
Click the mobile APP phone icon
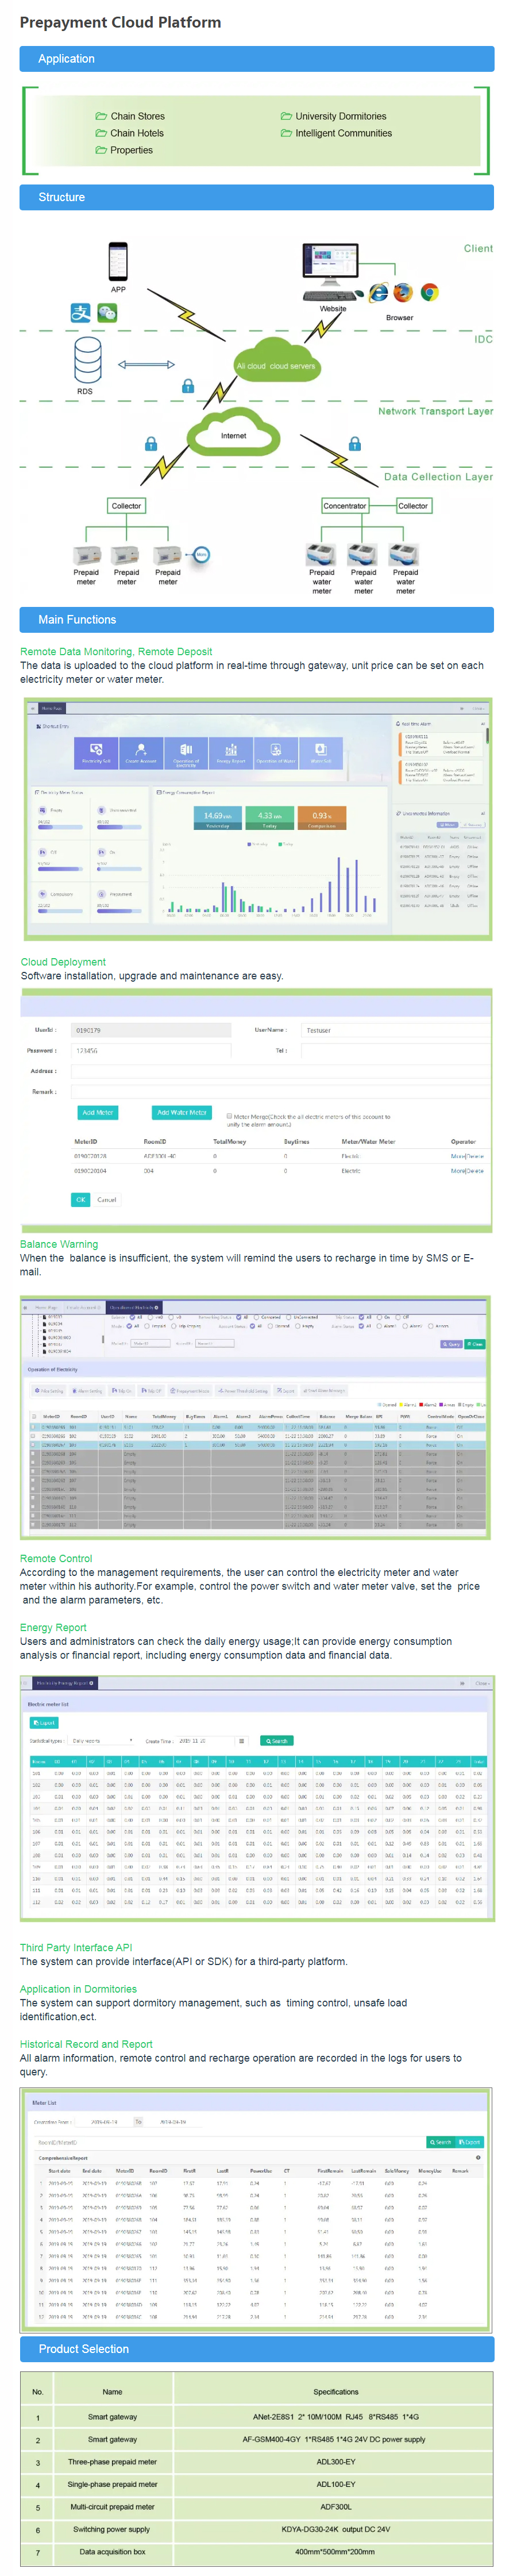tap(118, 261)
